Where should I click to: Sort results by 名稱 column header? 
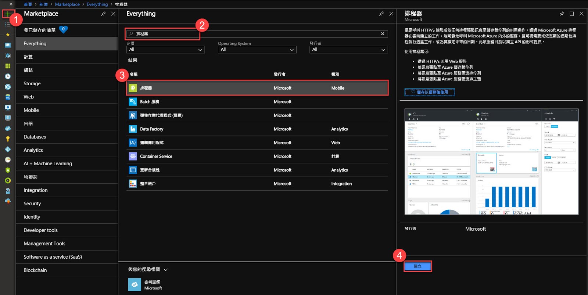(134, 75)
